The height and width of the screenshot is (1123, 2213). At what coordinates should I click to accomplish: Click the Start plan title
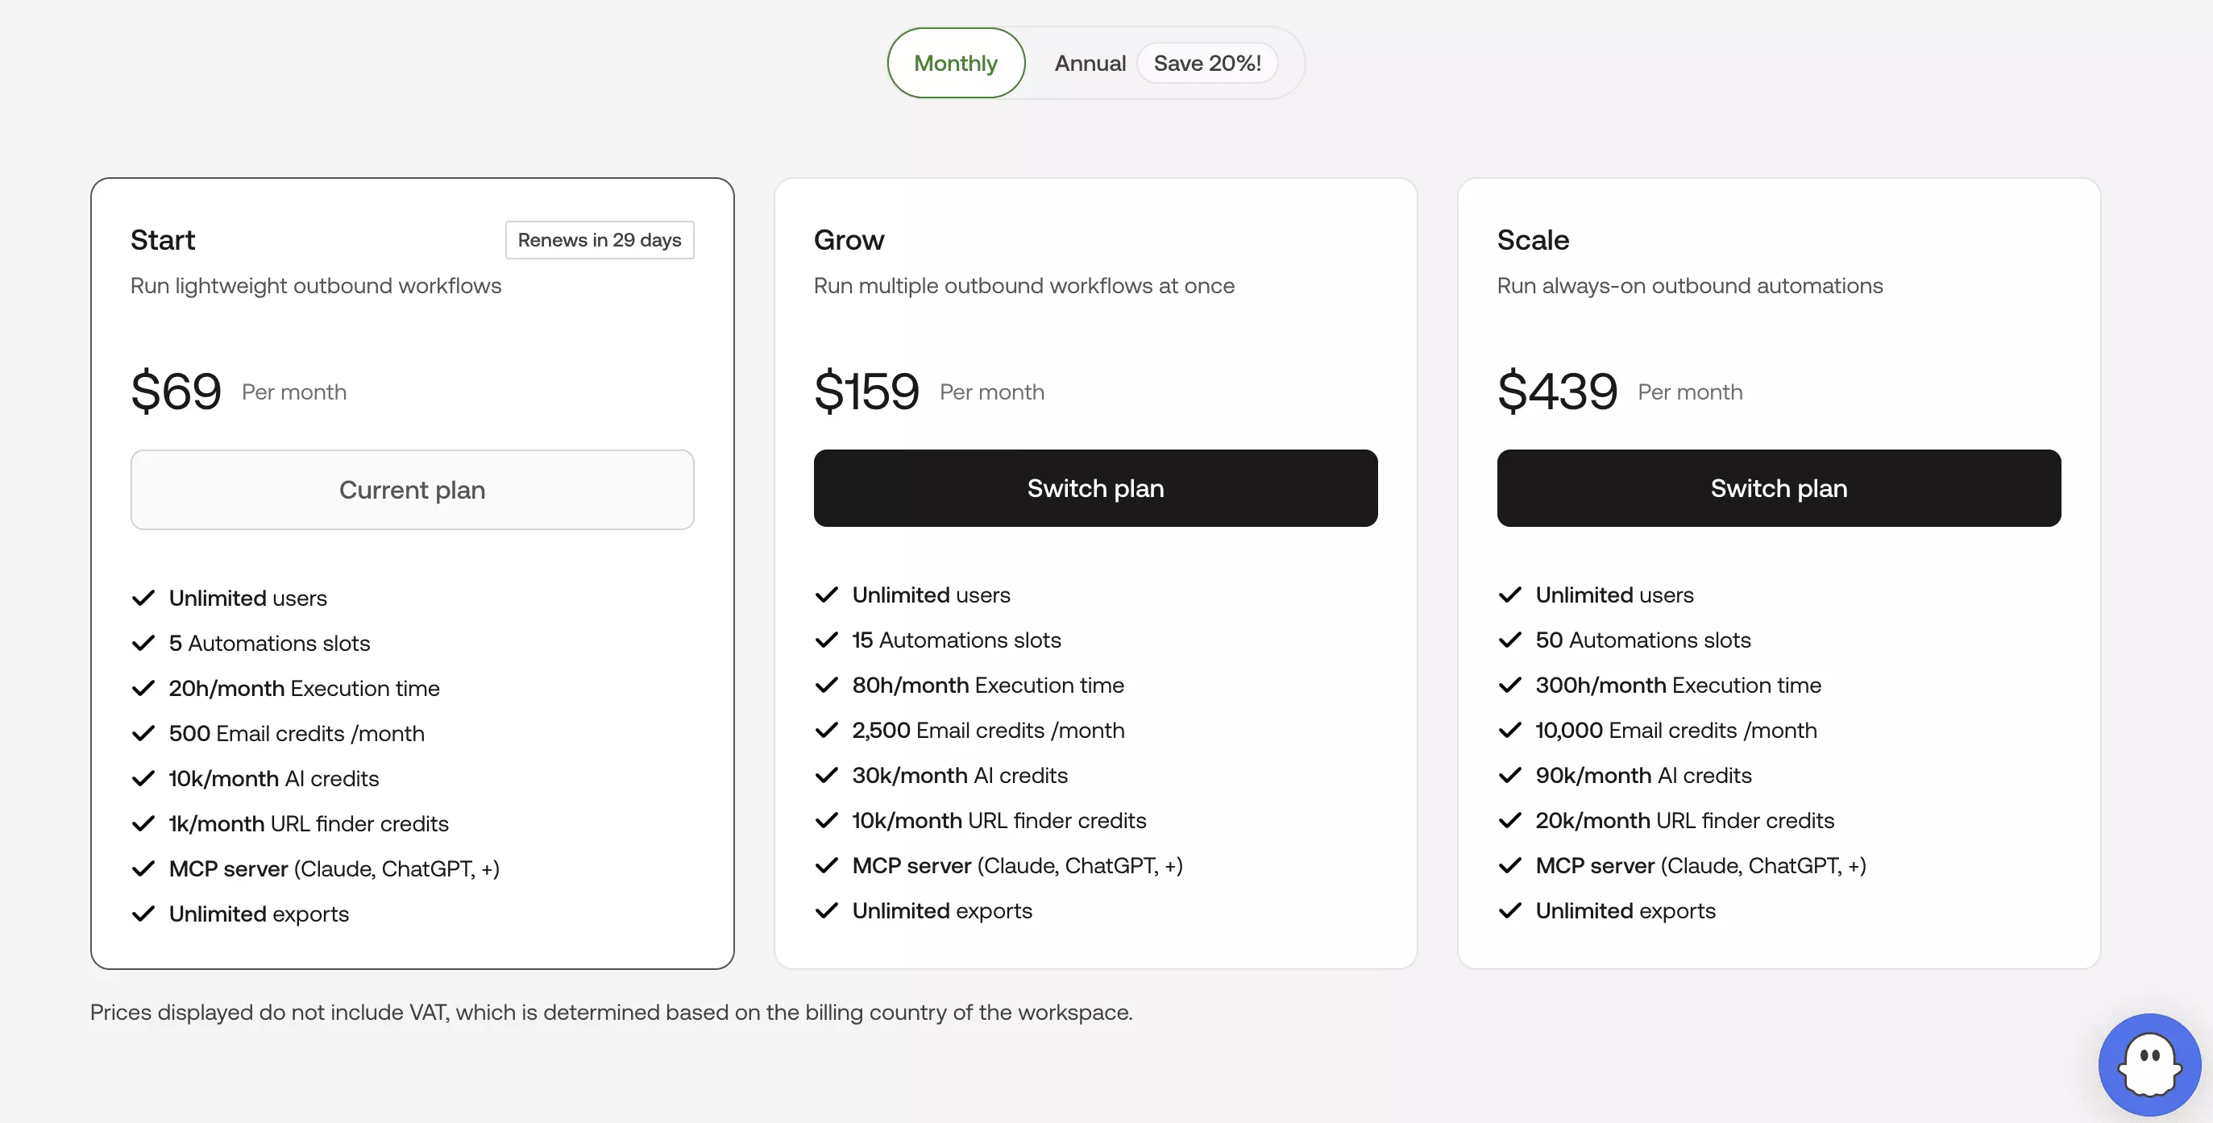click(162, 239)
